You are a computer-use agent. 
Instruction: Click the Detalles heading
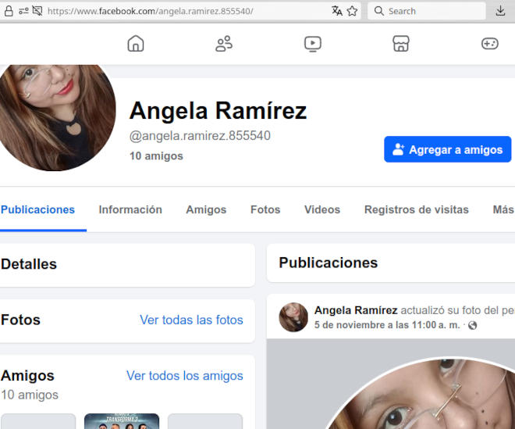(x=29, y=264)
